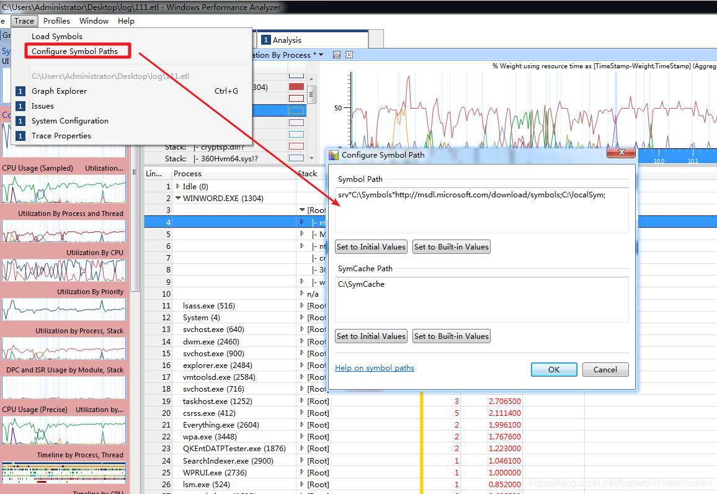Open the Profiles menu
Screen dimensions: 717x494
(x=56, y=21)
